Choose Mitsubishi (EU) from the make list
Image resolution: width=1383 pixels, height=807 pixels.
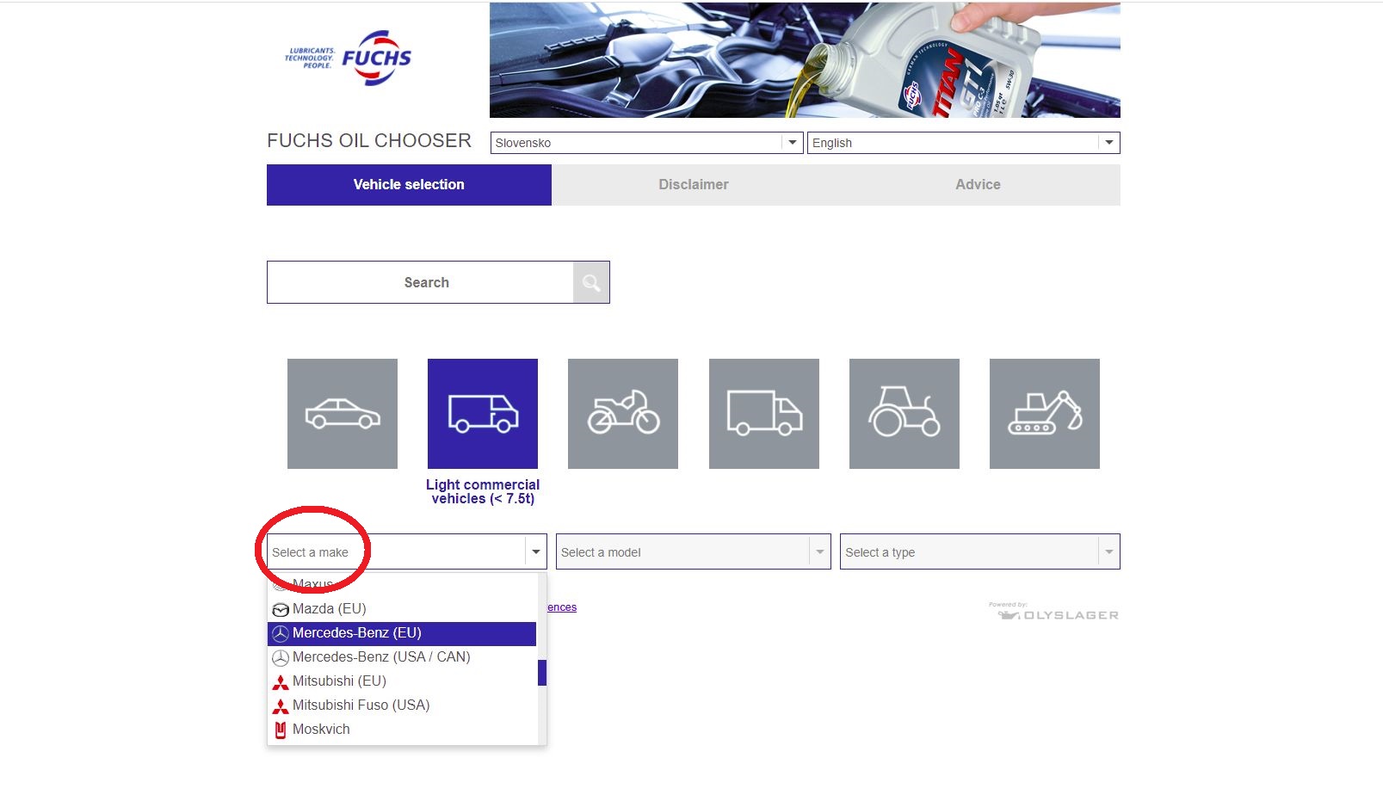(402, 681)
